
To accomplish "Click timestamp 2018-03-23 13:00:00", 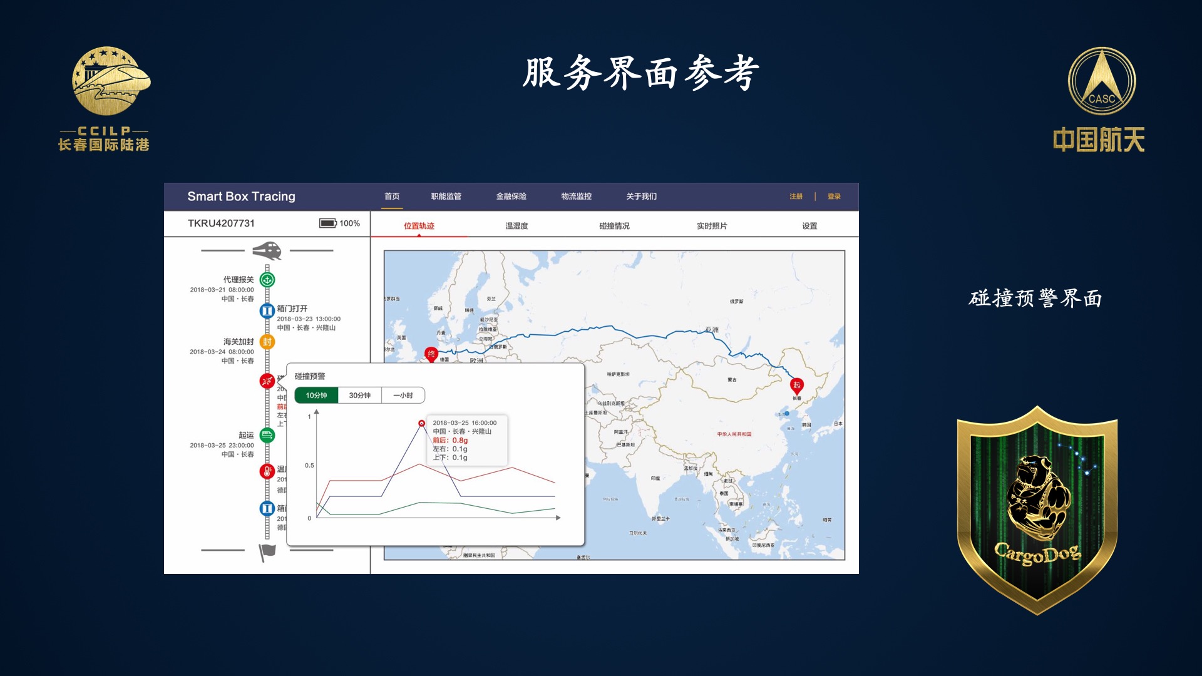I will (x=309, y=319).
